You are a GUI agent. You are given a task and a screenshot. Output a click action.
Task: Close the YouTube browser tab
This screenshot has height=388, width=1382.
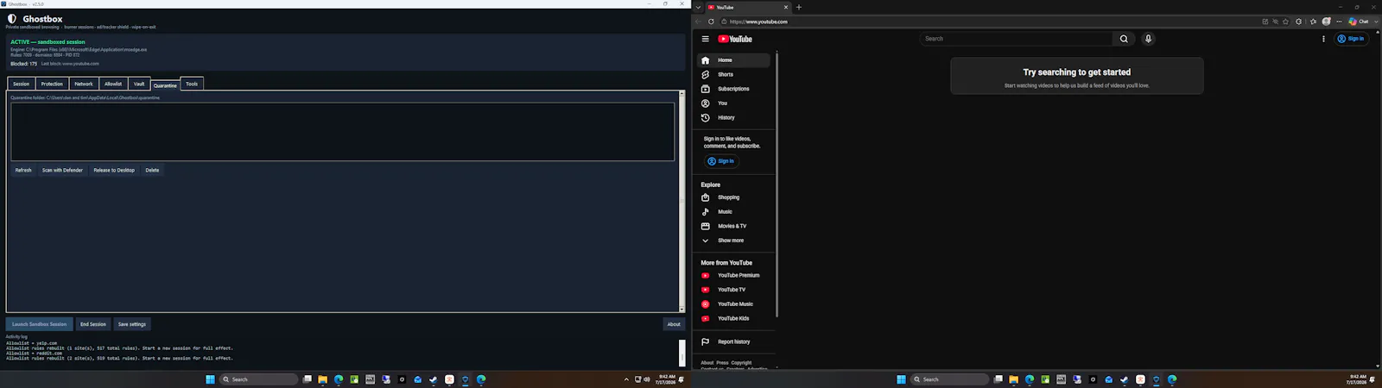[785, 7]
